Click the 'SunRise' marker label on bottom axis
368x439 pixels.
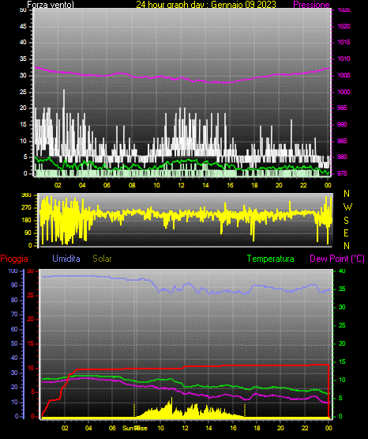pyautogui.click(x=135, y=428)
